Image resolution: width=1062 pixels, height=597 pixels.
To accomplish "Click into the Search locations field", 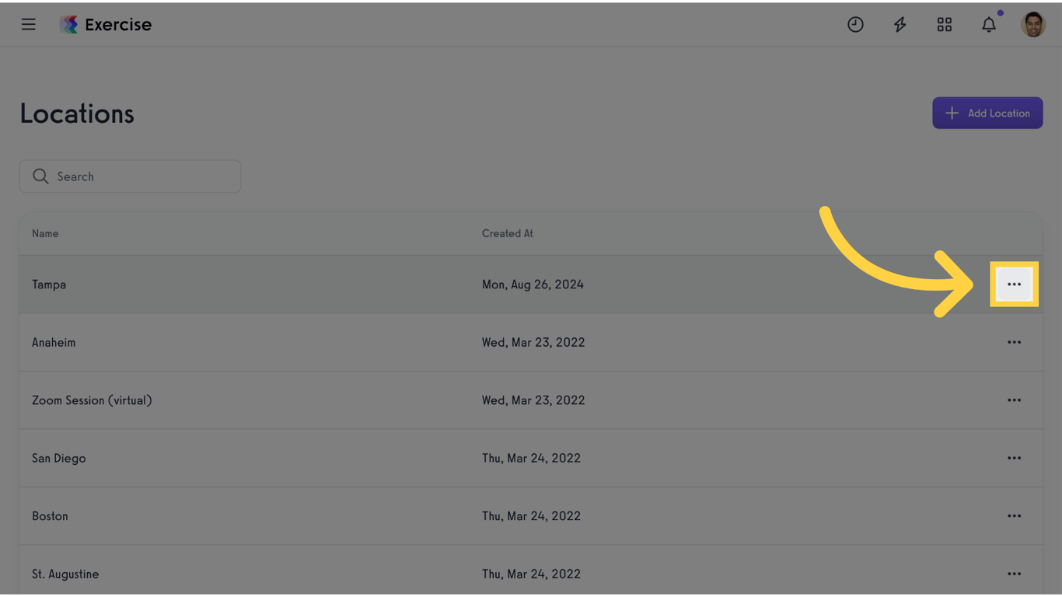I will 140,177.
